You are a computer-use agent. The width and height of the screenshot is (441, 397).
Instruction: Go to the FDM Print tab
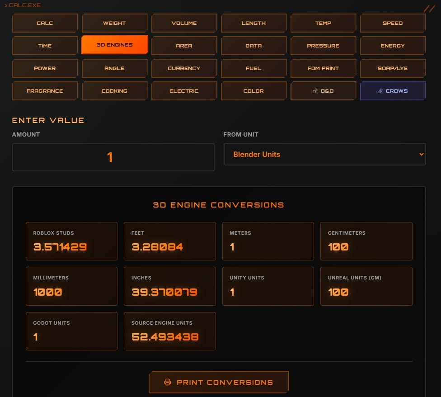tap(323, 68)
